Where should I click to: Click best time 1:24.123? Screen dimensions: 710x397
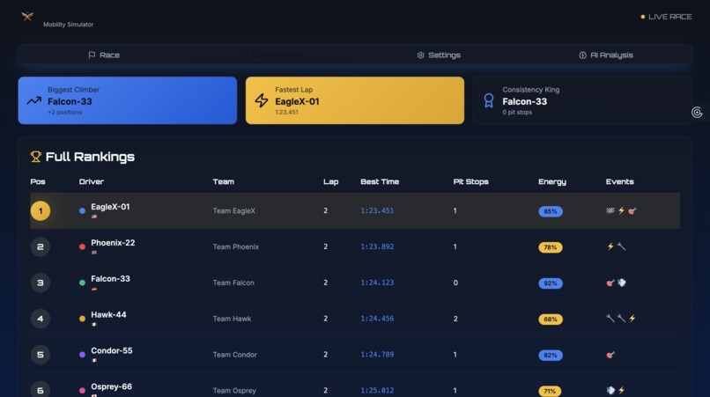(x=377, y=283)
